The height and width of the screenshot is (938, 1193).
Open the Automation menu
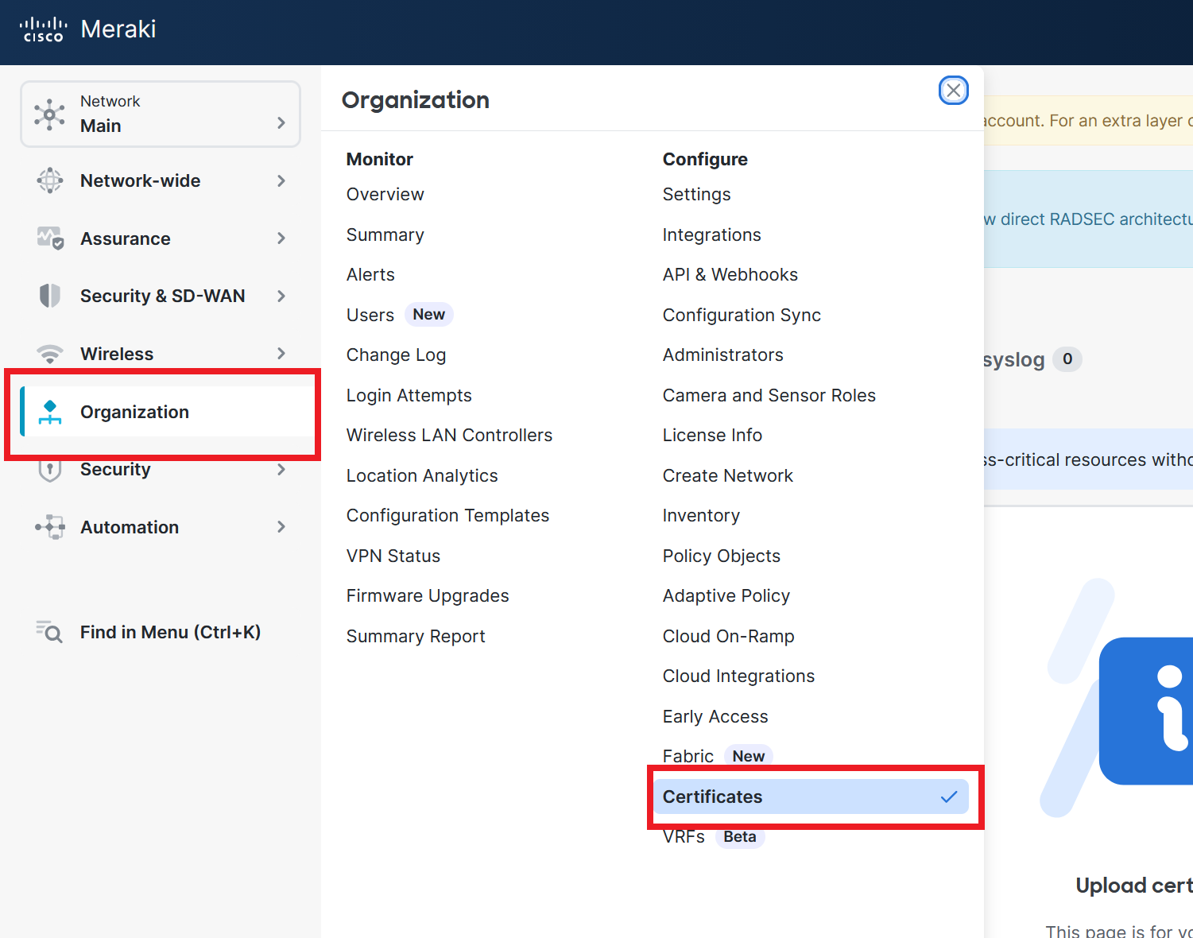coord(161,527)
